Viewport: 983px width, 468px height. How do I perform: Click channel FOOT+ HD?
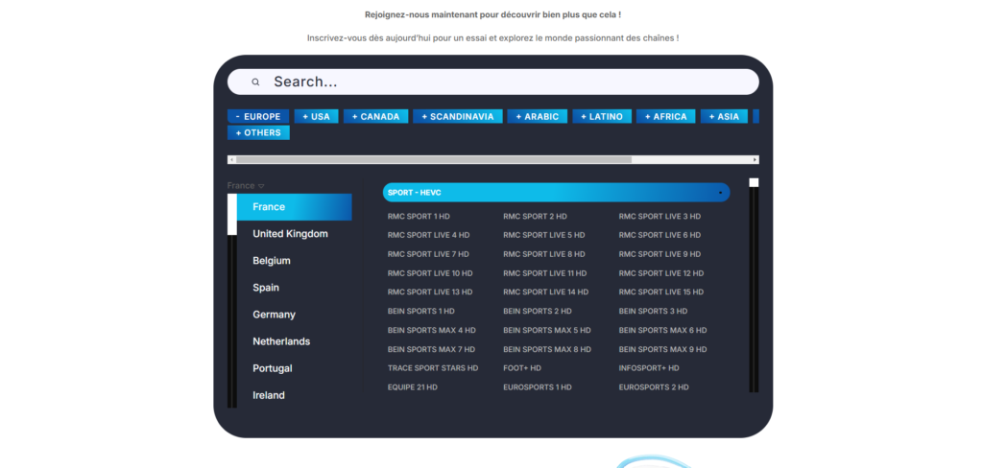521,367
